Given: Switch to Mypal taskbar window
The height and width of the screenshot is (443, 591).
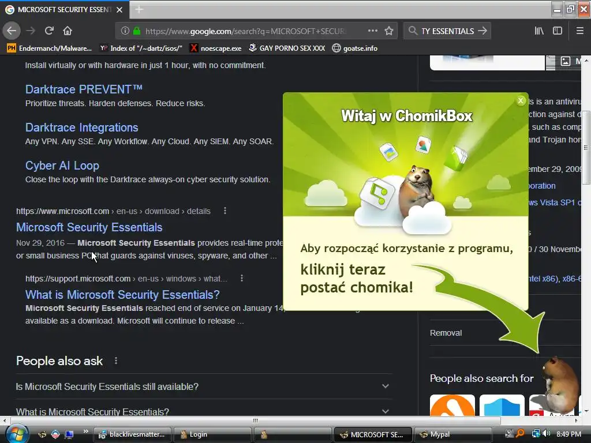Looking at the screenshot, I should tap(452, 434).
